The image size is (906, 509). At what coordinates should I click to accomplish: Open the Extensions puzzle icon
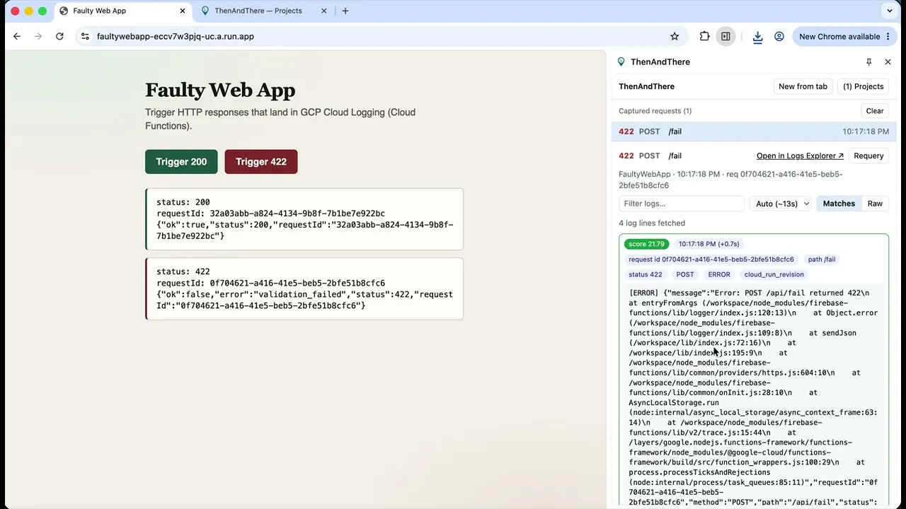(704, 36)
